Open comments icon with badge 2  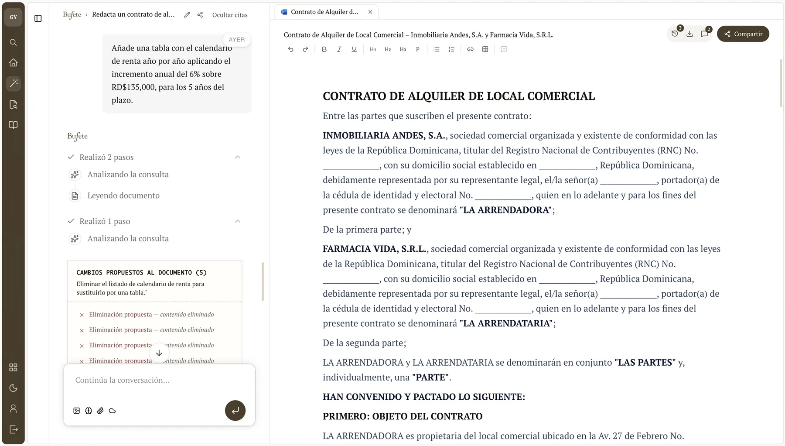click(705, 34)
